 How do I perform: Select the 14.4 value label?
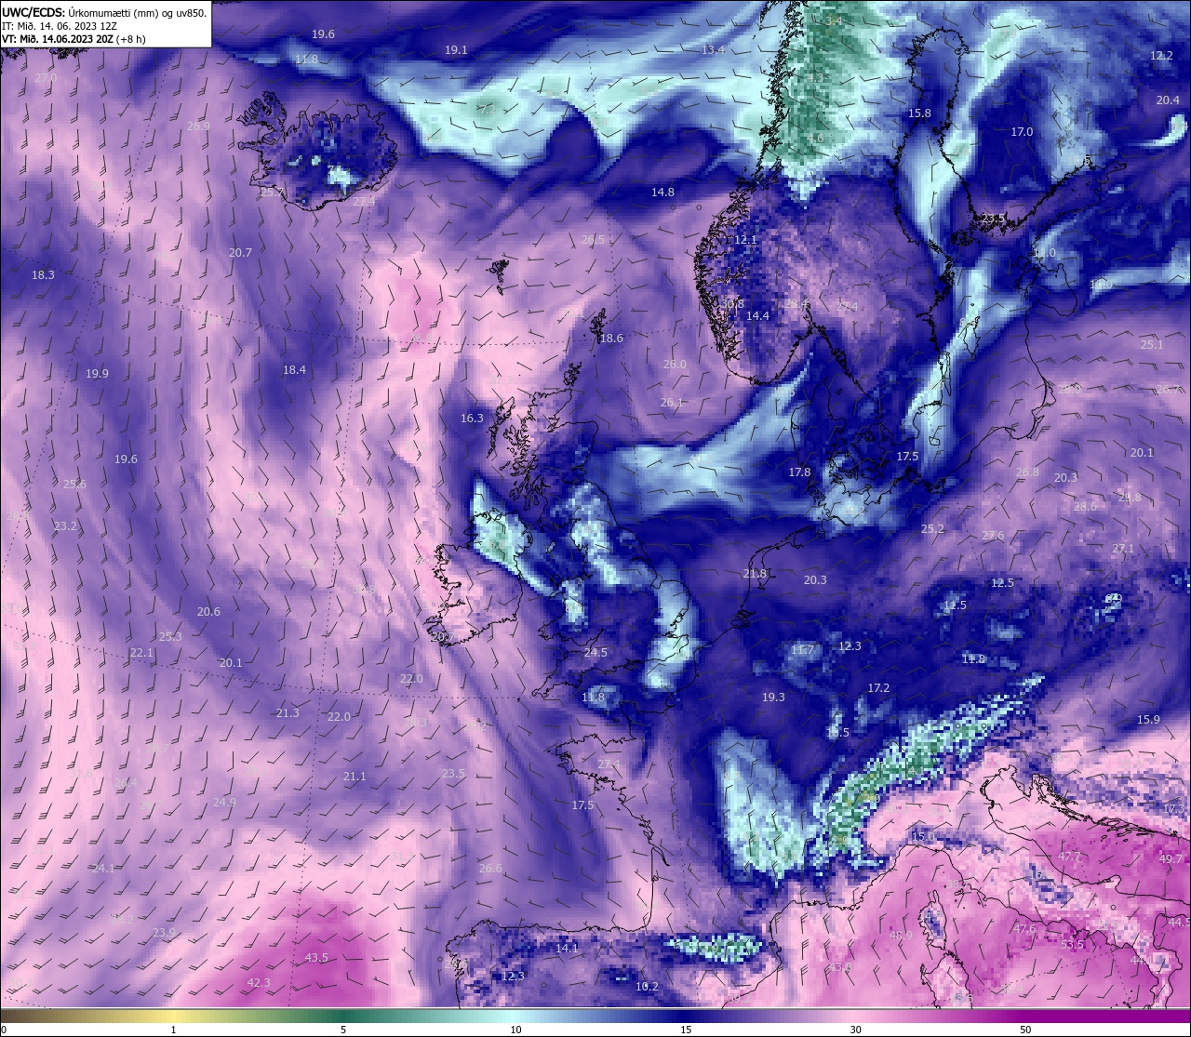point(757,316)
